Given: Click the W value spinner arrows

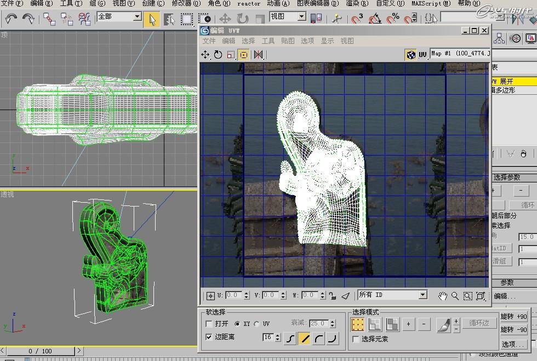Looking at the screenshot, I should pyautogui.click(x=323, y=295).
